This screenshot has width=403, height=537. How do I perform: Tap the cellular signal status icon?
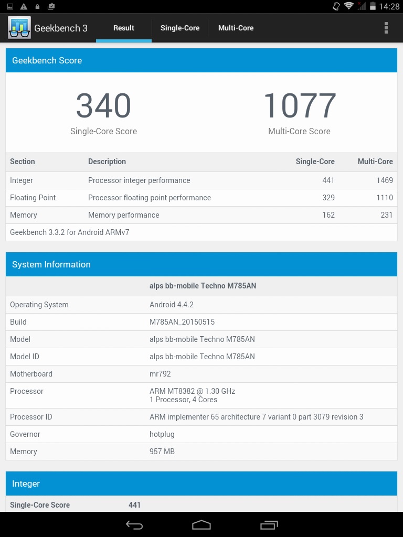(362, 6)
